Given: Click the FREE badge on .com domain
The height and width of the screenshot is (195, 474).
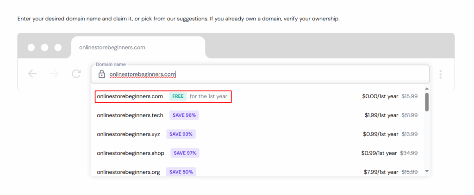Looking at the screenshot, I should pos(178,96).
